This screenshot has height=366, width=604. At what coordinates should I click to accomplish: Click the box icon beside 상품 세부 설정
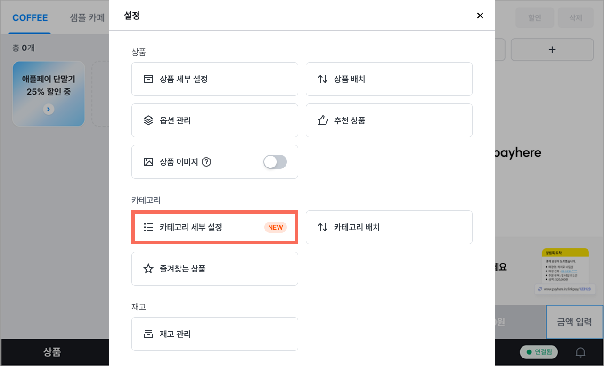[x=148, y=79]
